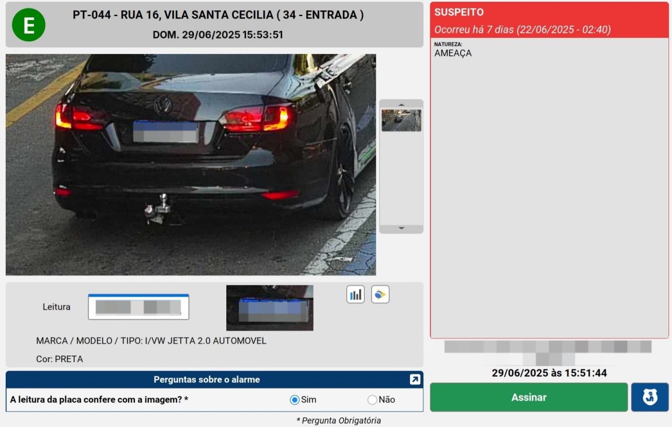This screenshot has height=427, width=672.
Task: Click the red SUSPEITO alert header
Action: click(549, 20)
